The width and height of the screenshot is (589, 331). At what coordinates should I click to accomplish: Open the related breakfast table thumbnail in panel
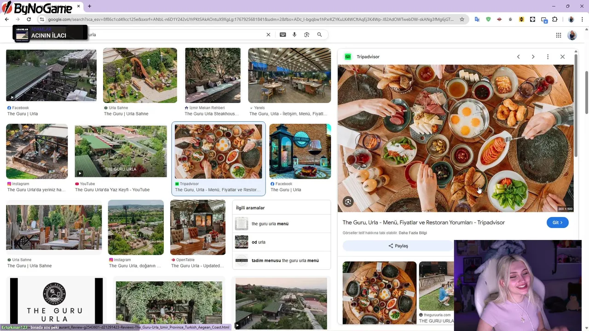[379, 293]
